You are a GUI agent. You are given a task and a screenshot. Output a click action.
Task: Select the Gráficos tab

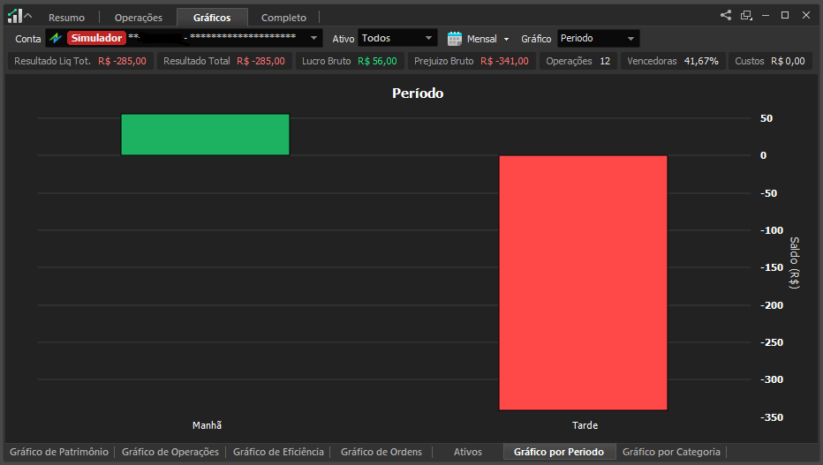point(212,18)
